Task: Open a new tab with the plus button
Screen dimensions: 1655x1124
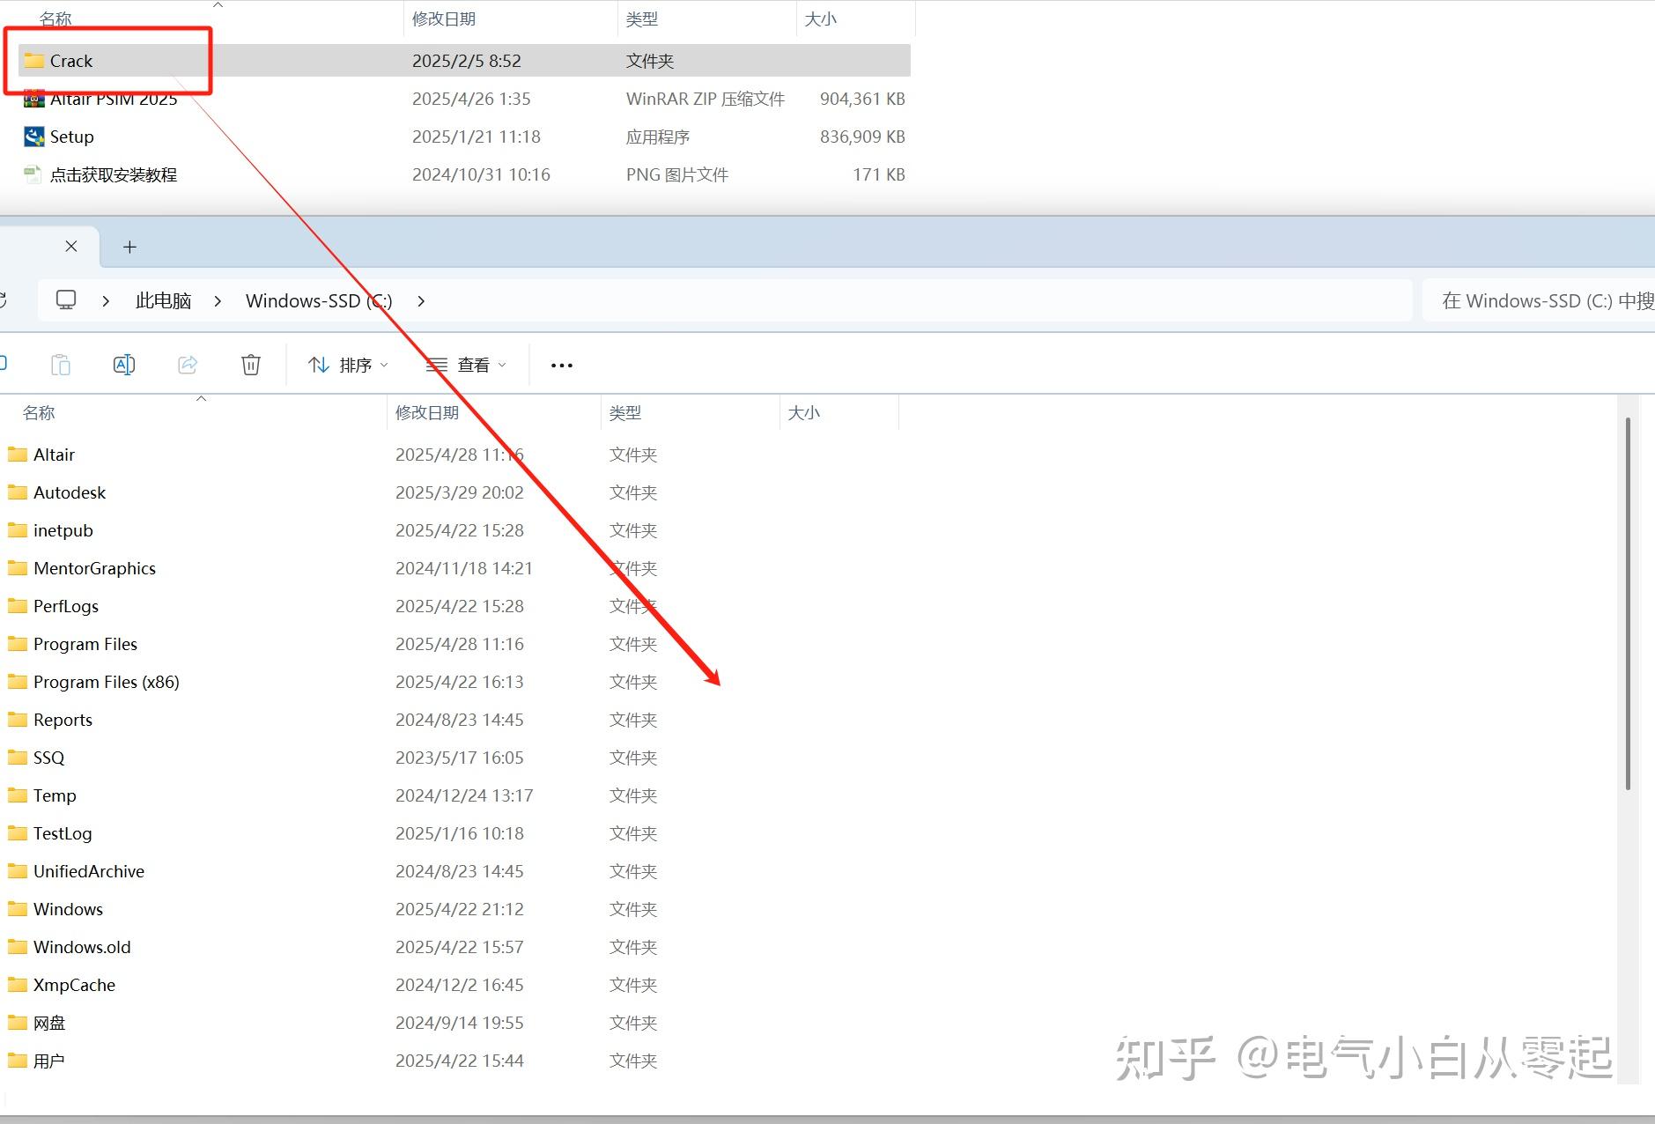Action: click(x=129, y=246)
